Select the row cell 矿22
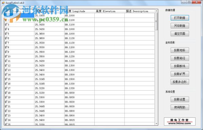Screen dimensions: 203x130 19,111
